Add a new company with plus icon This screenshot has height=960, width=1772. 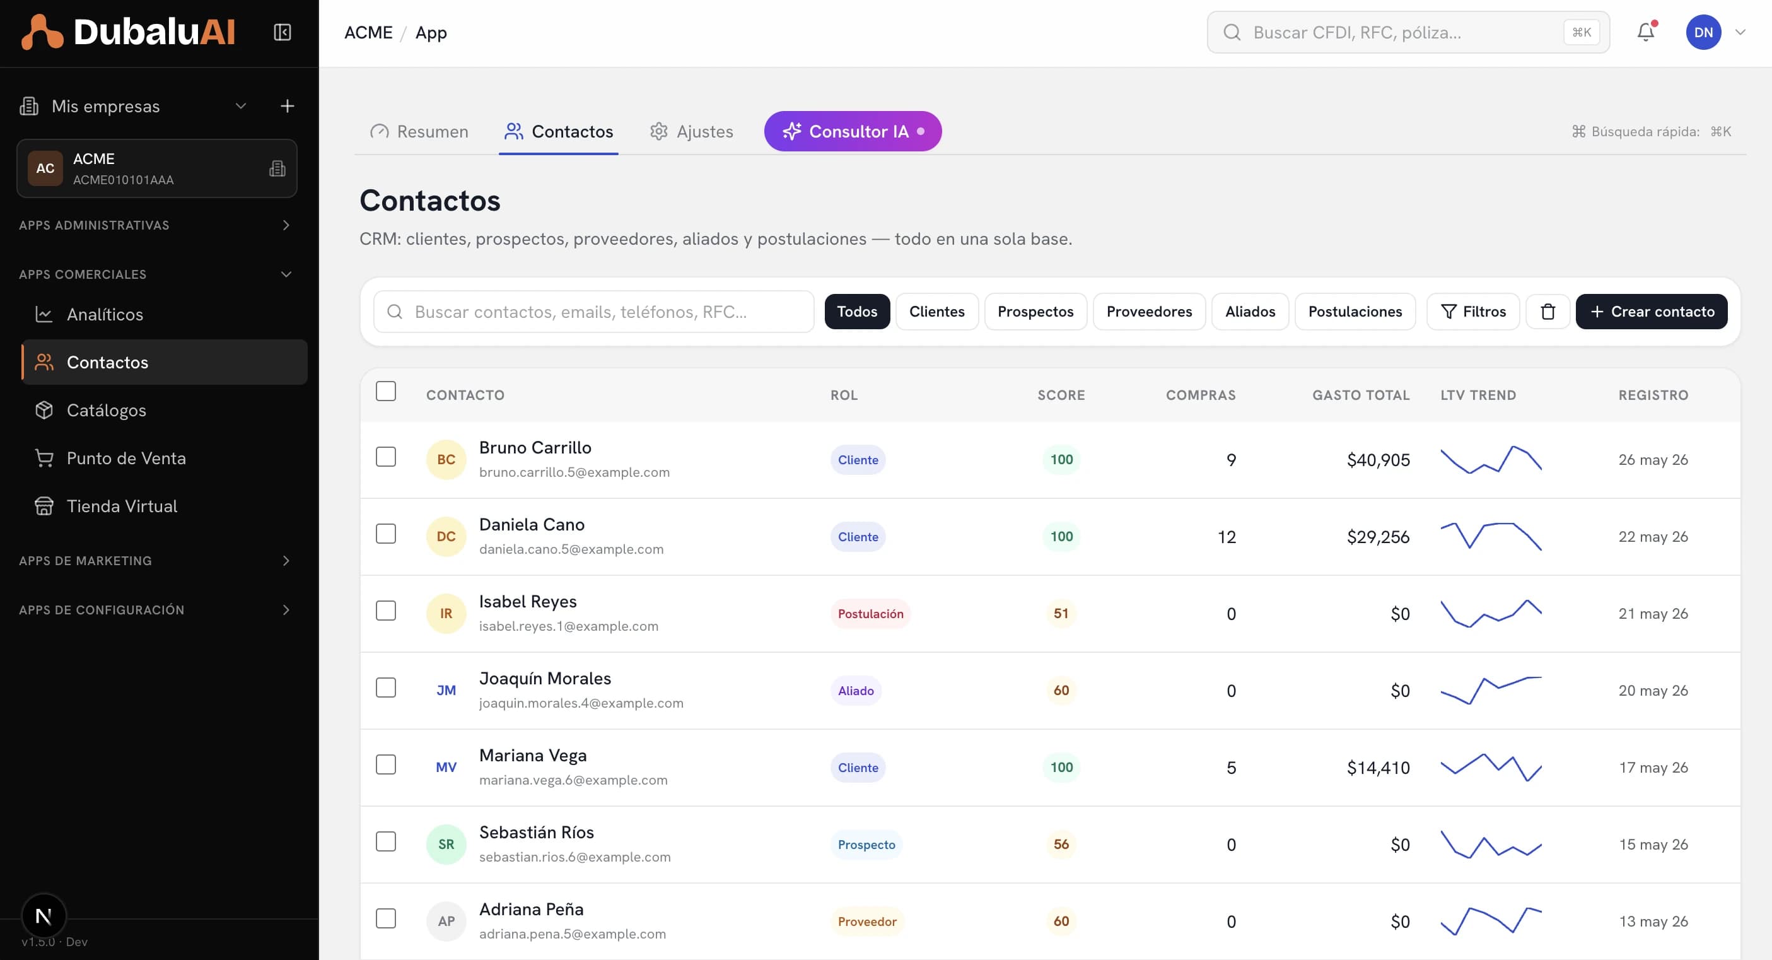(x=288, y=106)
